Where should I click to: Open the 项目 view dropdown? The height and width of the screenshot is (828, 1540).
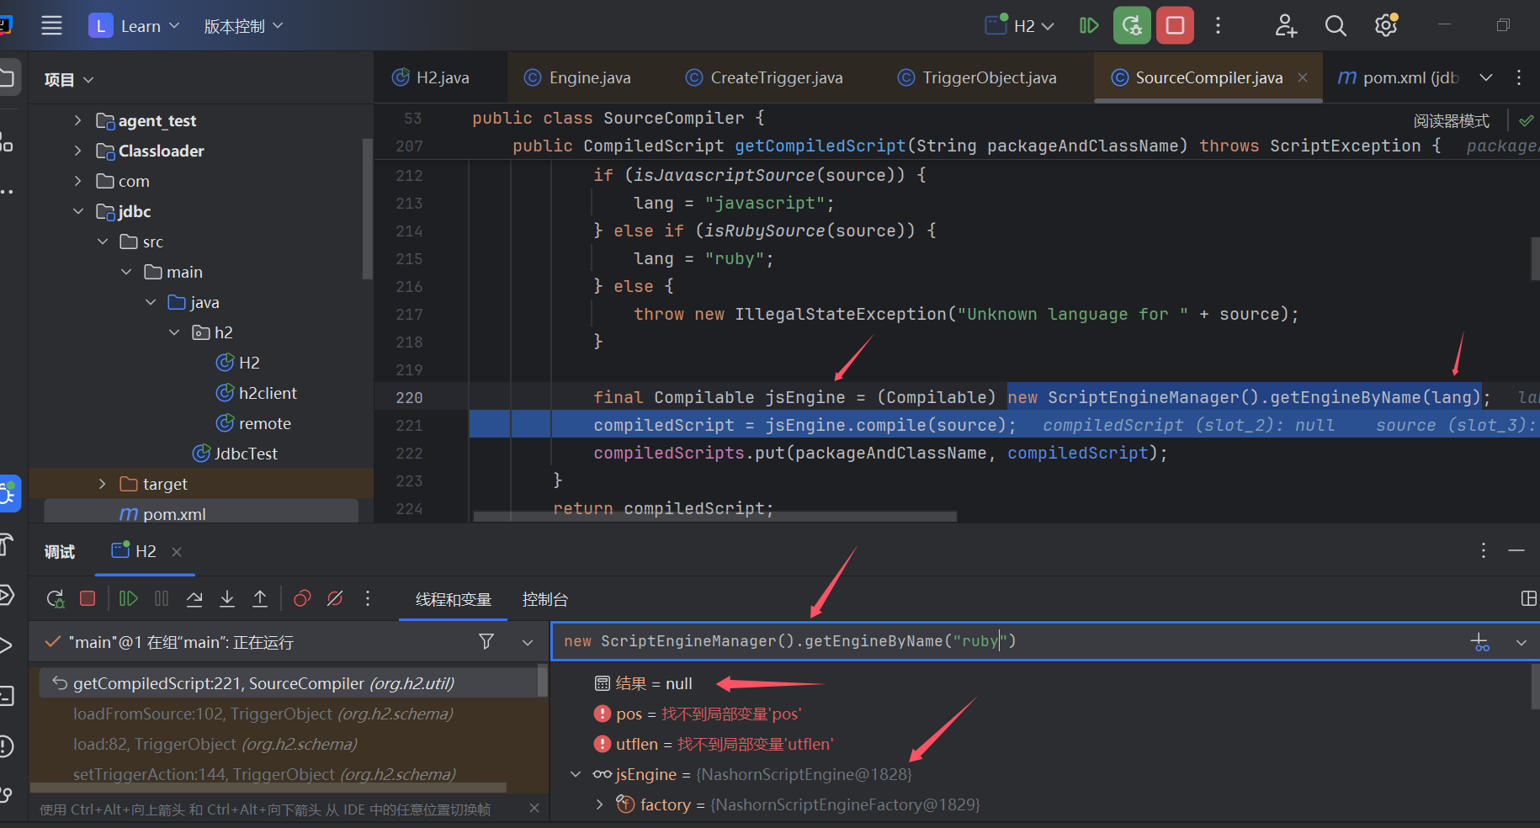point(68,80)
